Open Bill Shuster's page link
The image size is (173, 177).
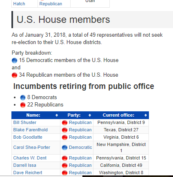pyautogui.click(x=25, y=122)
